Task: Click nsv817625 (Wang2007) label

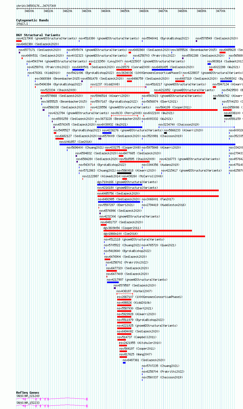Action: coord(136,354)
